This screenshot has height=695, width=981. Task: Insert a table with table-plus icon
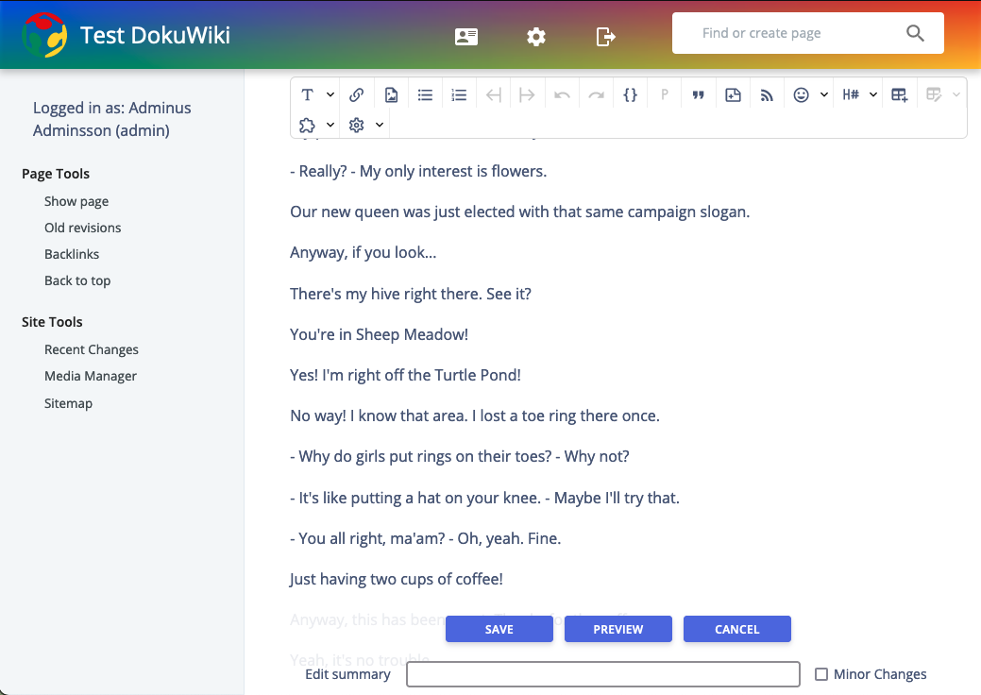(x=900, y=94)
